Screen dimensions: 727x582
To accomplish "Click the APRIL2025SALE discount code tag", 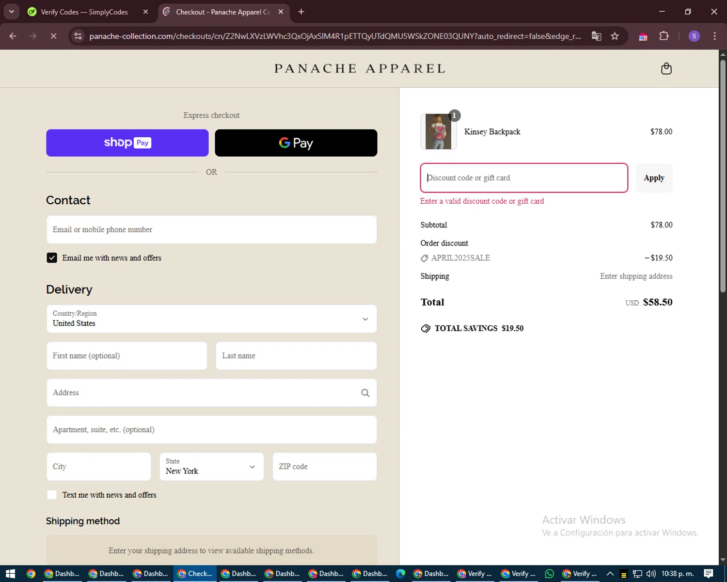I will tap(456, 258).
